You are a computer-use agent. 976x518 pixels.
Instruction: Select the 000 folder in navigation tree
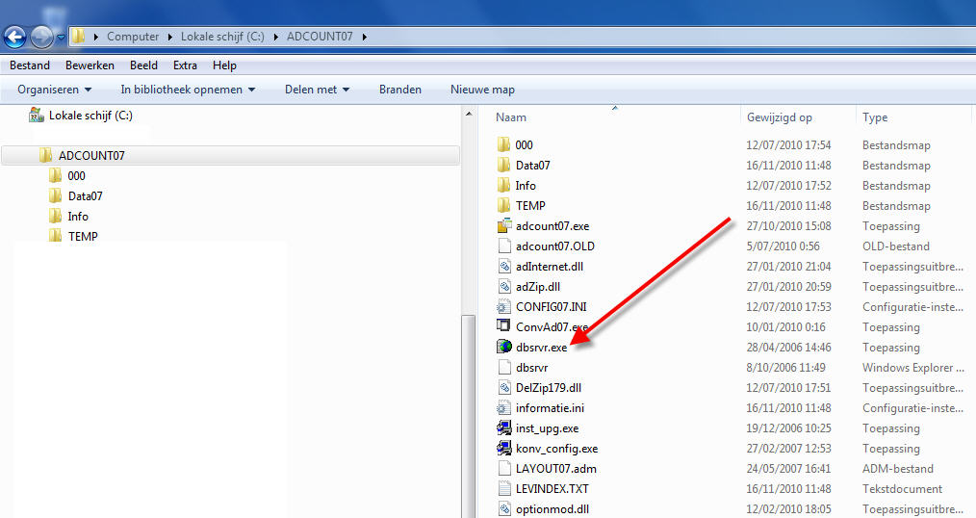pyautogui.click(x=77, y=176)
